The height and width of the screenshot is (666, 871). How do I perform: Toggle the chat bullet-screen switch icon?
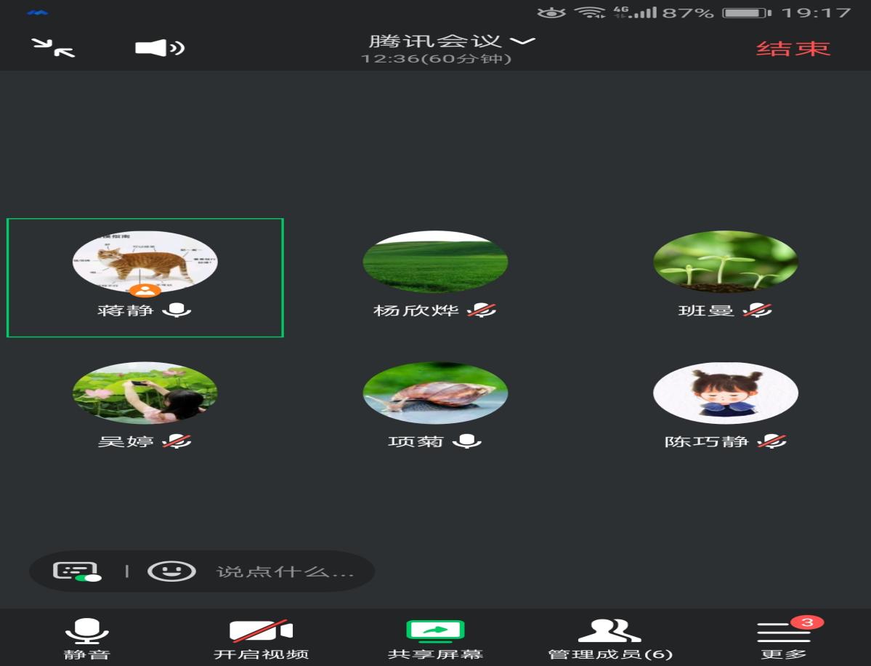pyautogui.click(x=77, y=571)
